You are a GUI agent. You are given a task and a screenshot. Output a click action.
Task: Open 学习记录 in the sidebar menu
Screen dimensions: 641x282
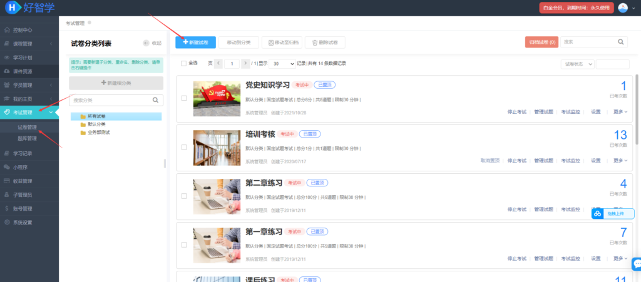(x=26, y=153)
